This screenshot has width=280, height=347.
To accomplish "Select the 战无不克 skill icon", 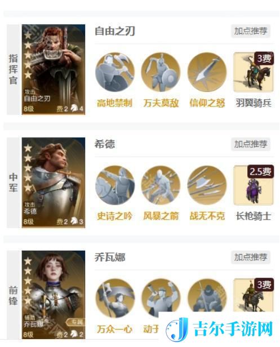I will pyautogui.click(x=207, y=185).
